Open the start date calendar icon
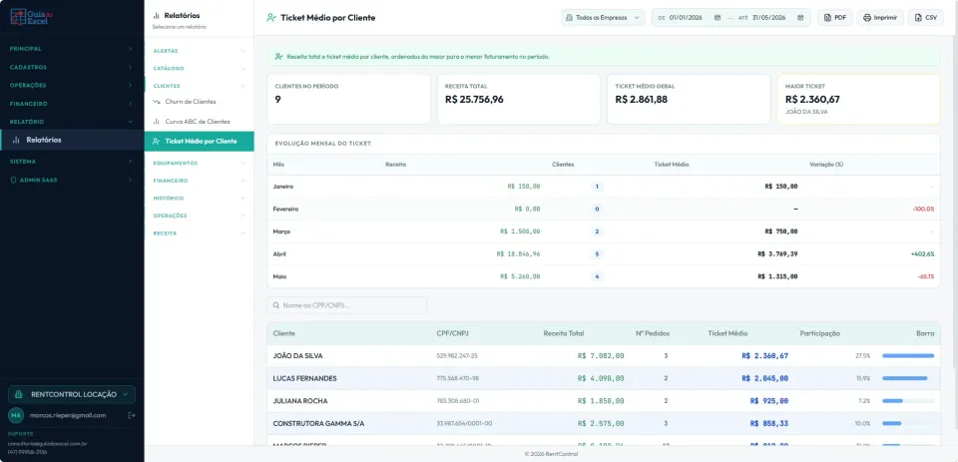 [718, 18]
